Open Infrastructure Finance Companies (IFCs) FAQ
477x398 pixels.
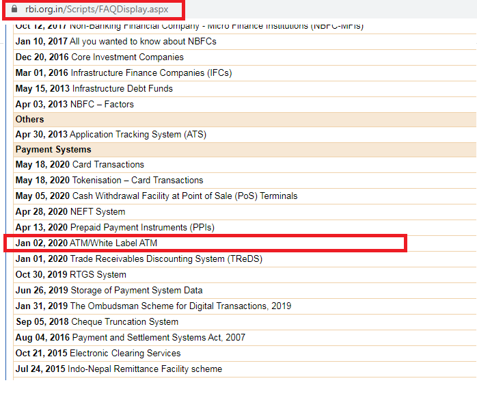(x=151, y=73)
